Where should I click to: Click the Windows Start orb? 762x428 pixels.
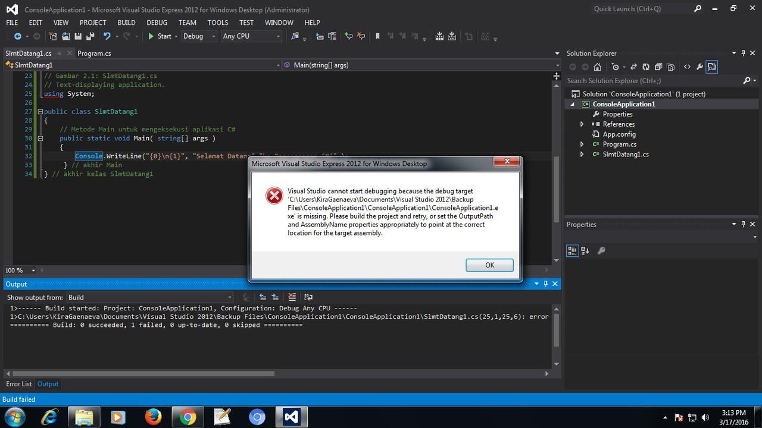tap(14, 417)
